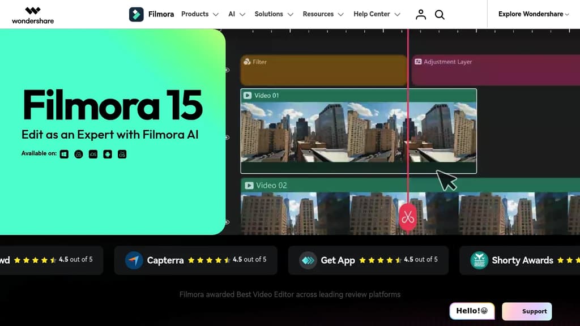580x326 pixels.
Task: Click the timeline ruler at top
Action: tap(402, 31)
